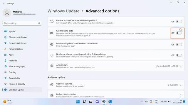This screenshot has width=188, height=105.
Task: Click the Settings gear on taskbar
Action: pyautogui.click(x=104, y=102)
